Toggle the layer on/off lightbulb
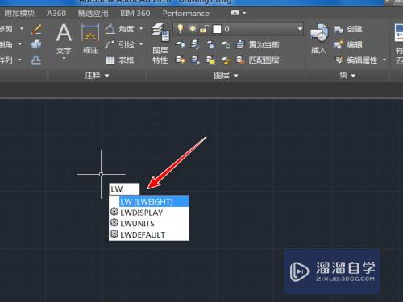 click(x=181, y=28)
